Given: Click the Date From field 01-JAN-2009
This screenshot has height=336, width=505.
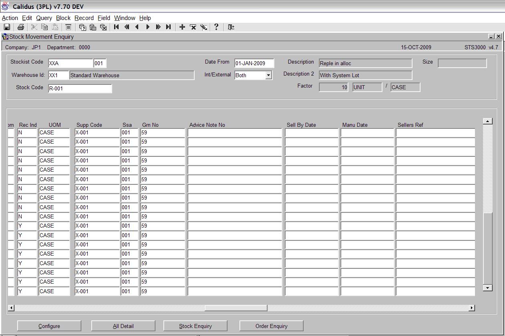Looking at the screenshot, I should (x=254, y=63).
